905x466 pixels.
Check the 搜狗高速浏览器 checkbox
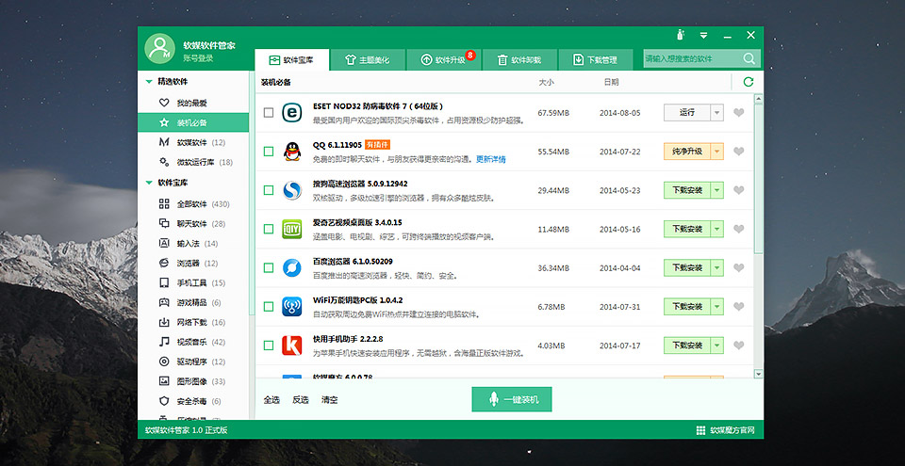pos(269,190)
